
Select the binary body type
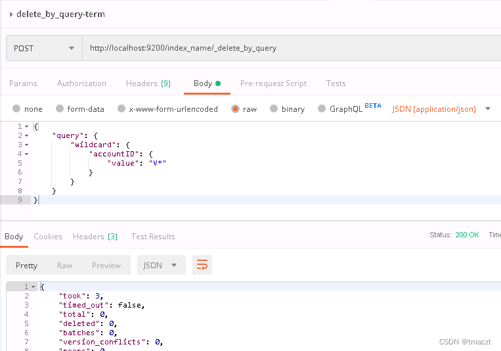pos(274,109)
